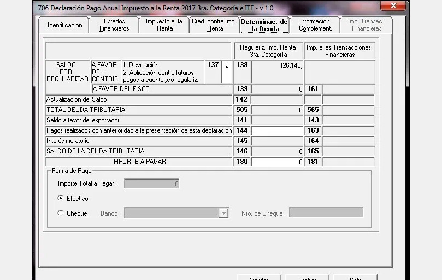Click casilla 142 actualización del saldo field

pyautogui.click(x=277, y=99)
